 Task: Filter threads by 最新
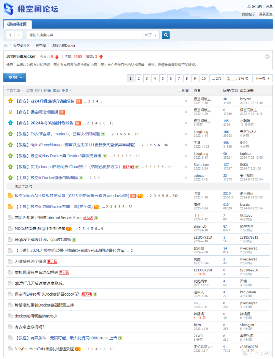(30, 90)
